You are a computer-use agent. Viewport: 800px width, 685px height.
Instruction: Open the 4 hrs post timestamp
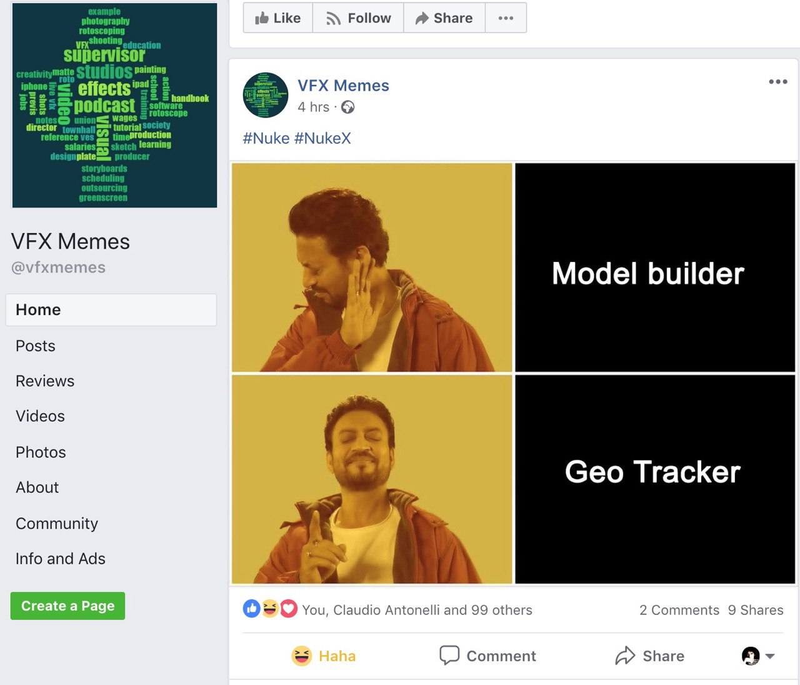pos(313,107)
